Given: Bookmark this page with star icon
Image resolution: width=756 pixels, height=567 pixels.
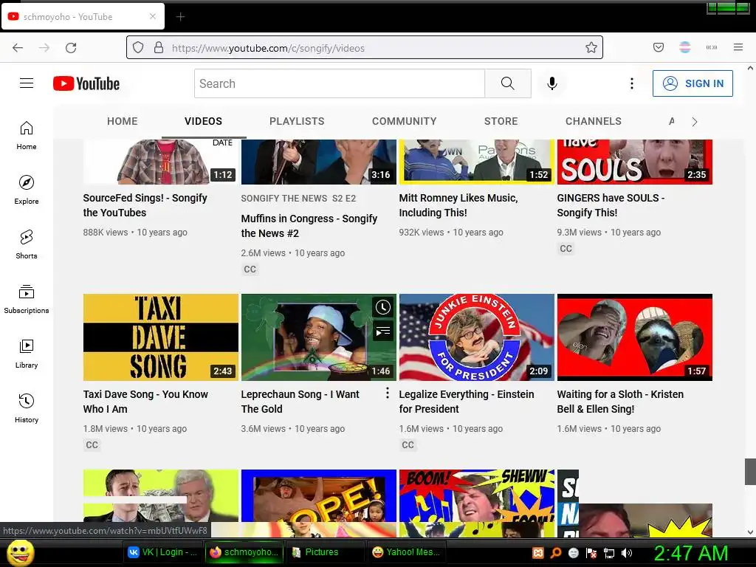Looking at the screenshot, I should point(591,47).
